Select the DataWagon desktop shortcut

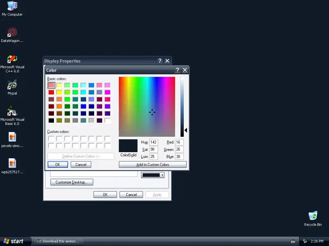(x=12, y=35)
